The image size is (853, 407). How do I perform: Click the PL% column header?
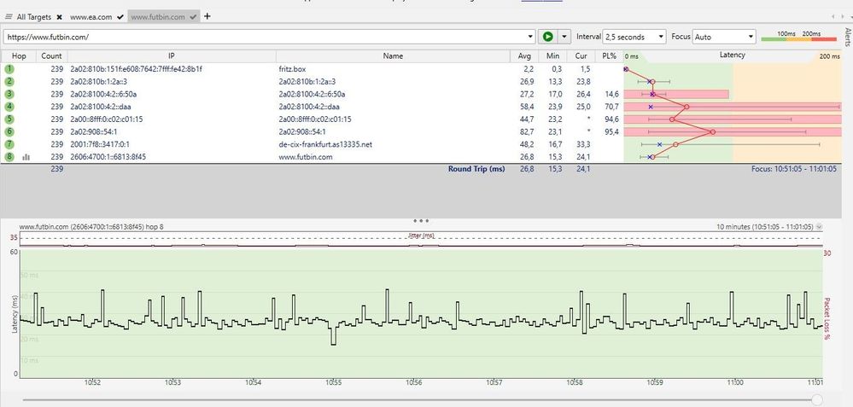(610, 56)
